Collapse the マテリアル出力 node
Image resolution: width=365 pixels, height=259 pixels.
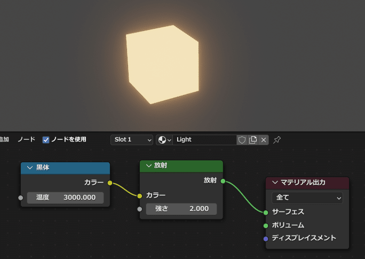point(275,183)
